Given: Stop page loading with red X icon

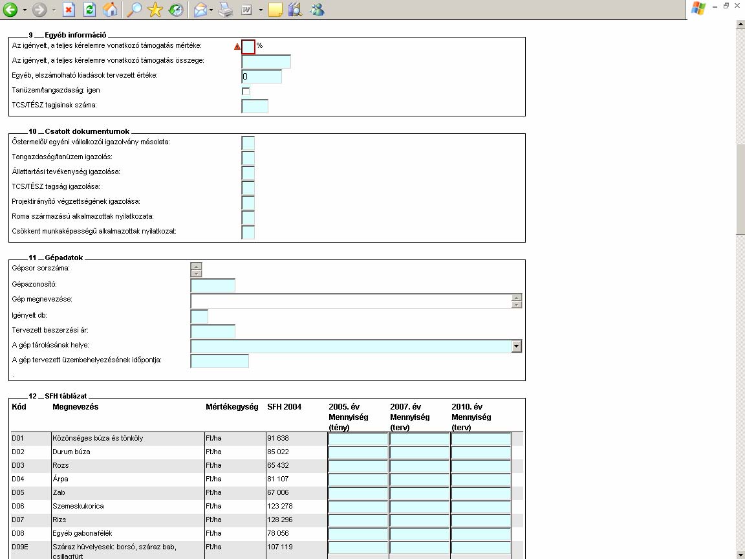Looking at the screenshot, I should [x=69, y=10].
